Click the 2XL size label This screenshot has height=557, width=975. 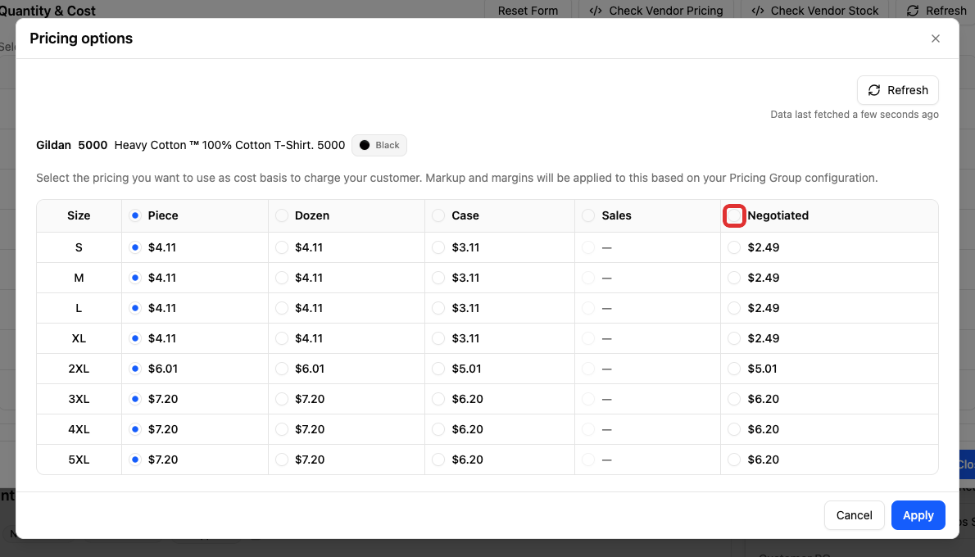(79, 369)
